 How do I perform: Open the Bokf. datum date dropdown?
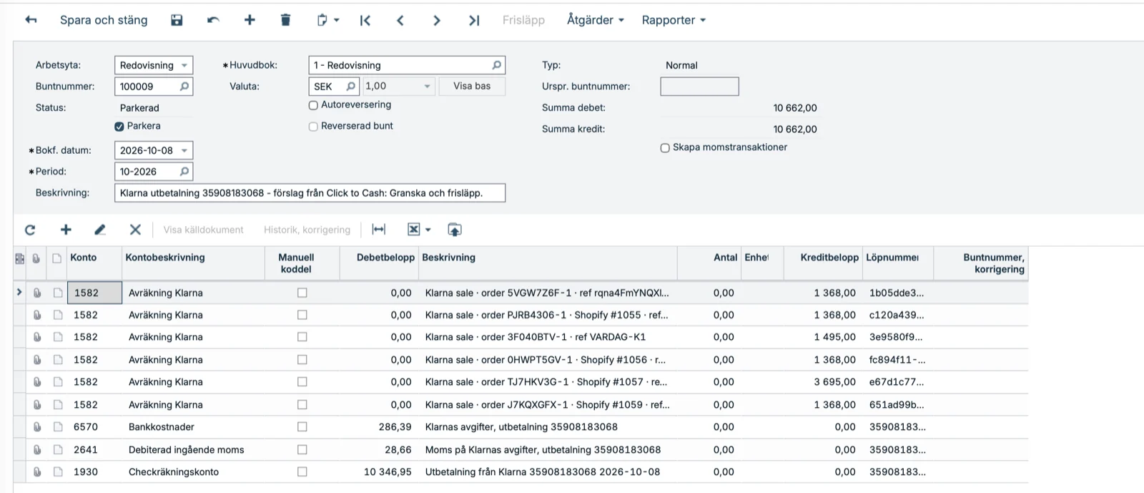point(184,151)
